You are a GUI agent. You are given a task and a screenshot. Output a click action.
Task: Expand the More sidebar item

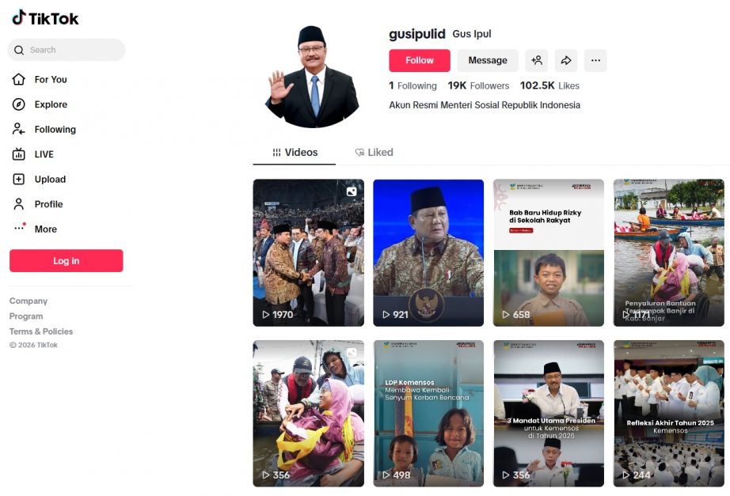pos(46,229)
